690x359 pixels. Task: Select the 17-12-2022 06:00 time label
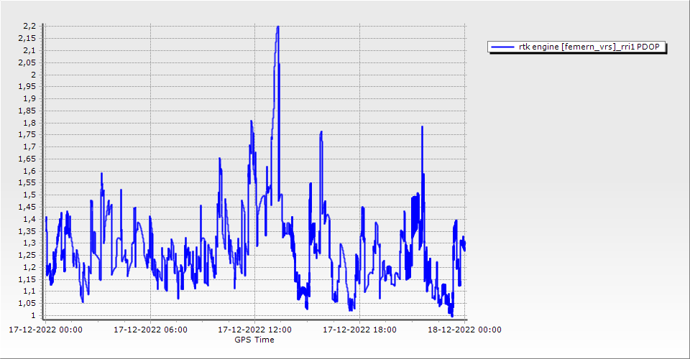pos(151,330)
